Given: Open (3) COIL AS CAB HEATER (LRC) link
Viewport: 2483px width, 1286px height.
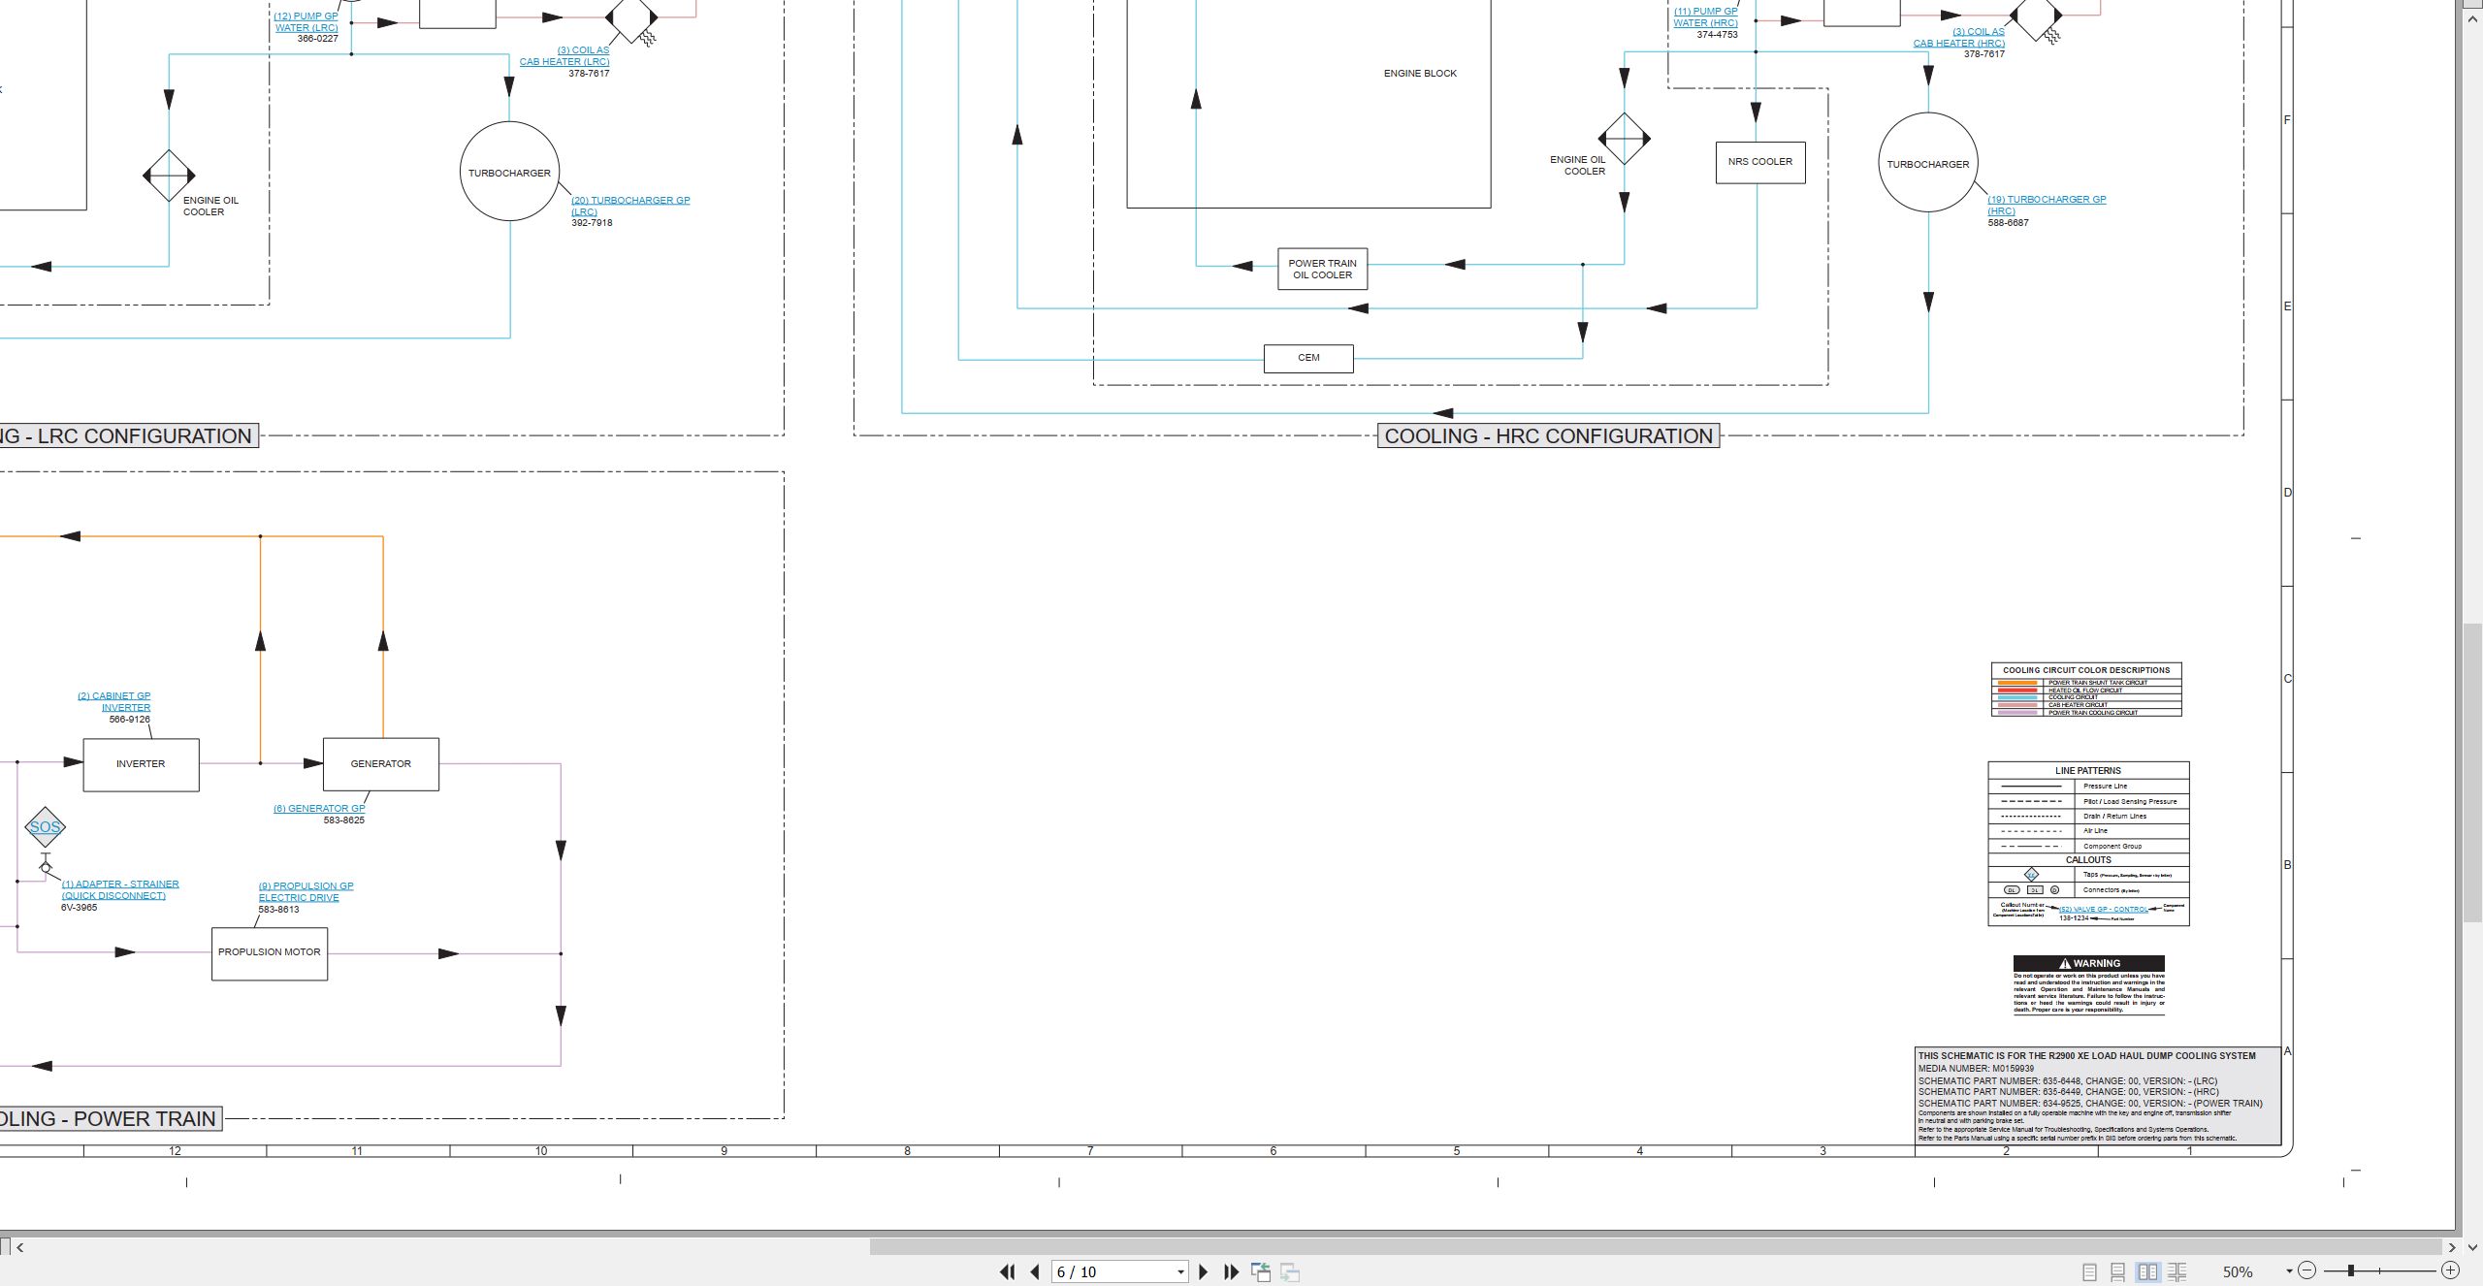Looking at the screenshot, I should [x=564, y=56].
